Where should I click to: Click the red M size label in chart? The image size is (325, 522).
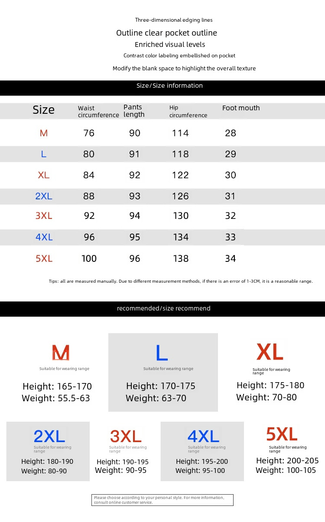[44, 133]
